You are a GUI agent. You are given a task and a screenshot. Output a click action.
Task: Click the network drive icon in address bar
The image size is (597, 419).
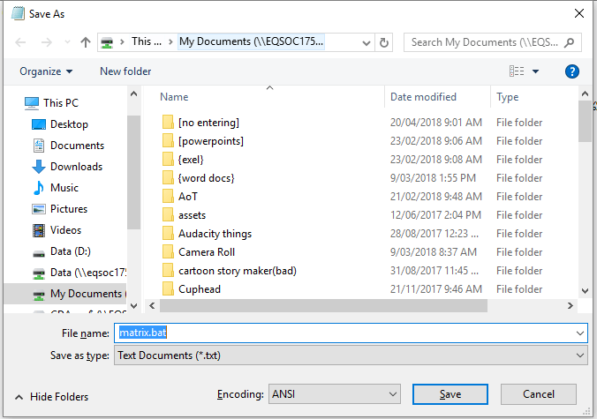107,42
